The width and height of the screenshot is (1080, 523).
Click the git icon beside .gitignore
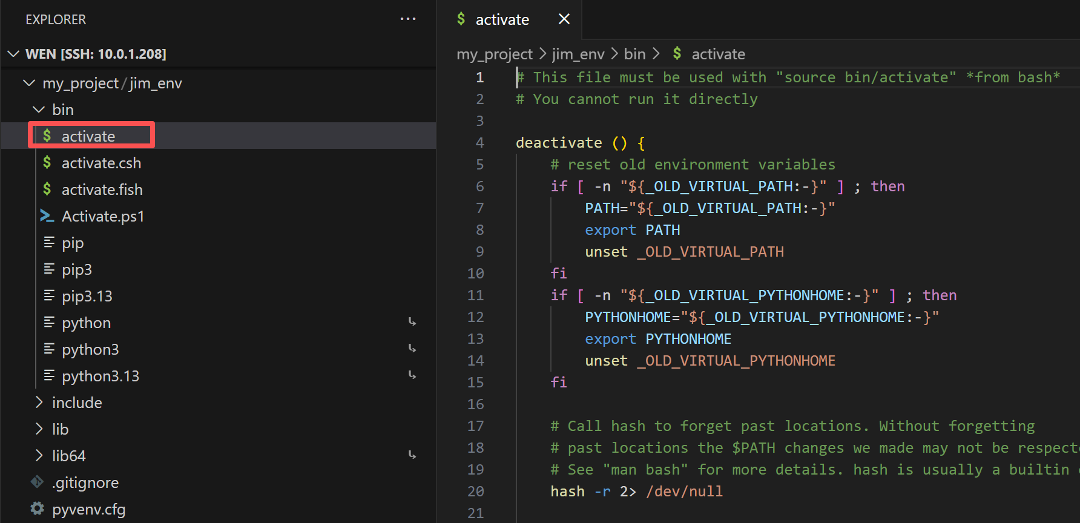tap(37, 482)
